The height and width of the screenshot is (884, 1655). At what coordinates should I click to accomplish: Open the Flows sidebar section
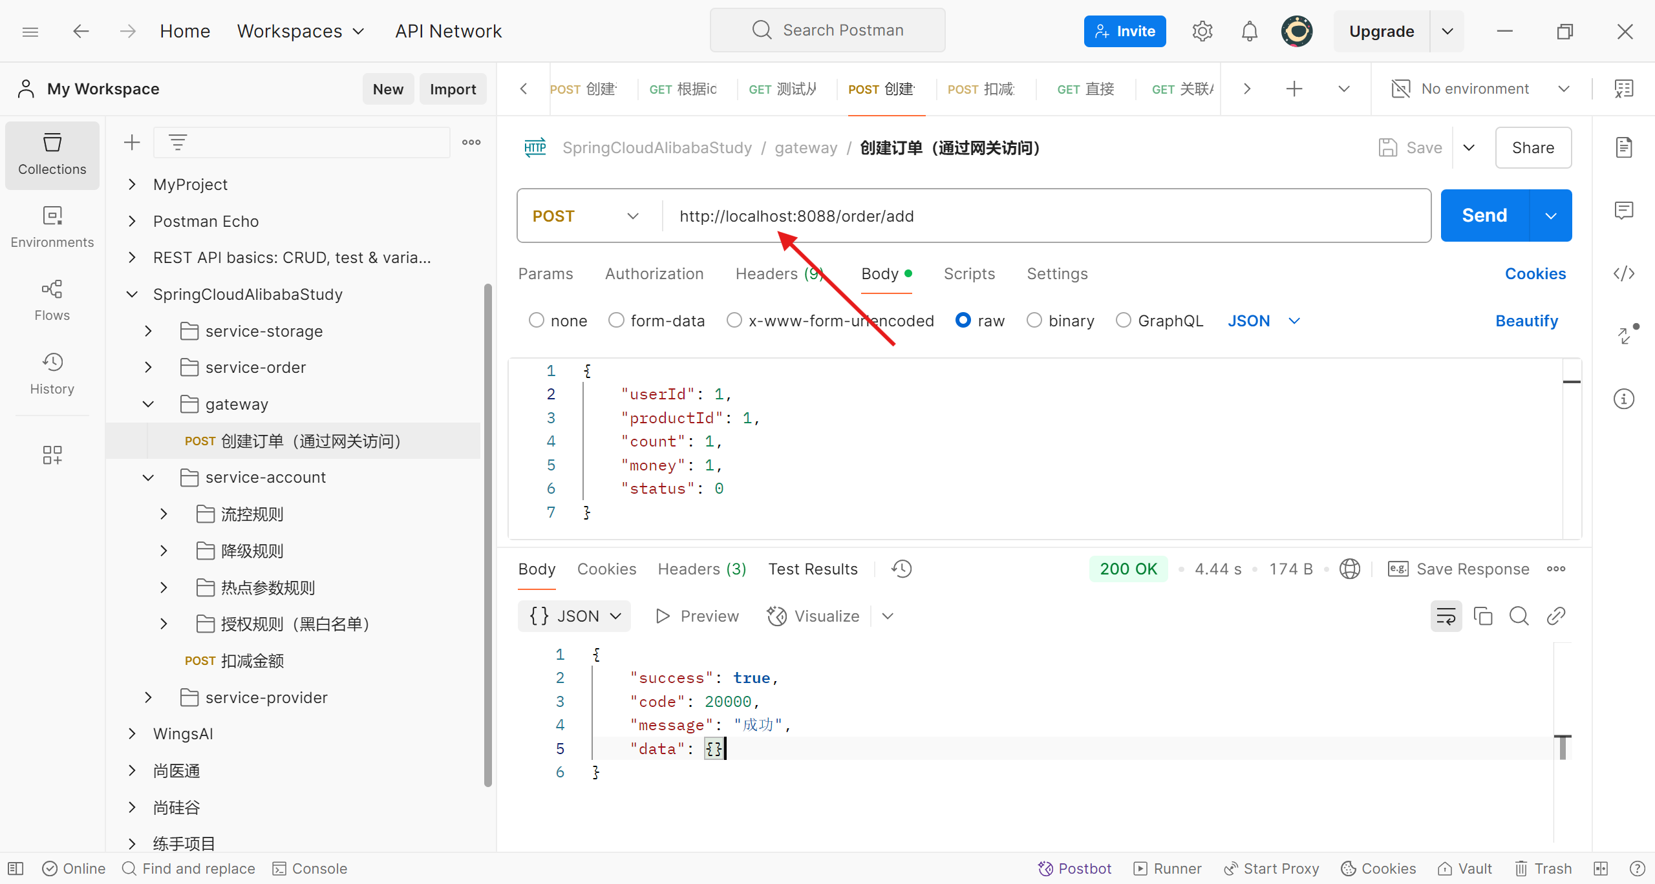pyautogui.click(x=52, y=300)
